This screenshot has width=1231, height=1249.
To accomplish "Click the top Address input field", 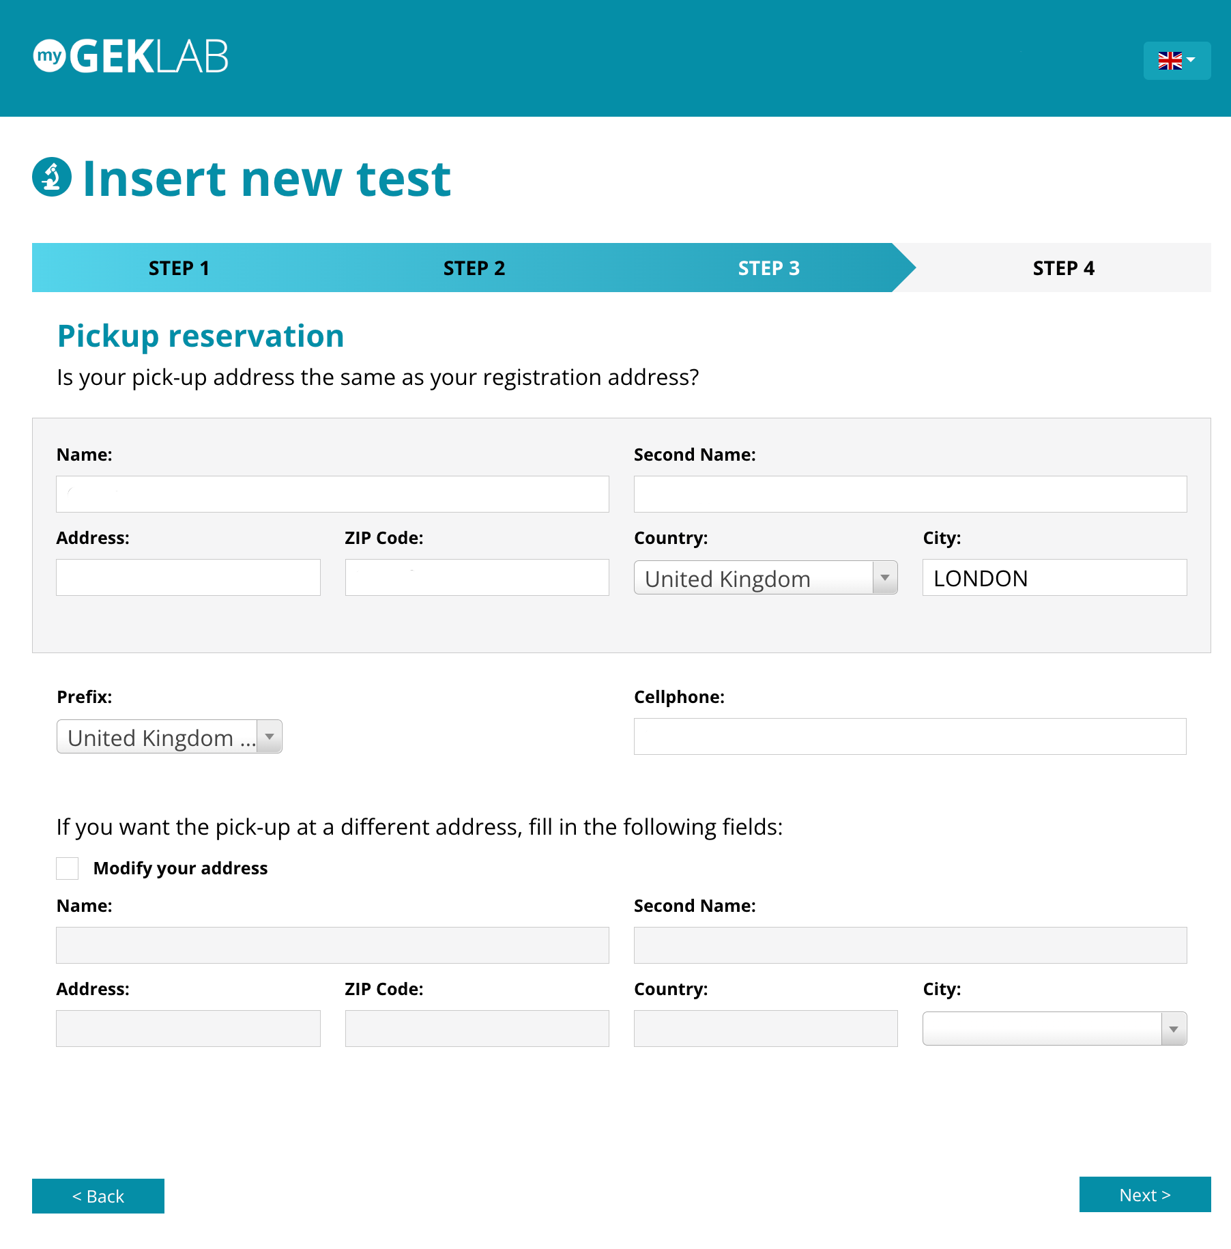I will pos(188,578).
